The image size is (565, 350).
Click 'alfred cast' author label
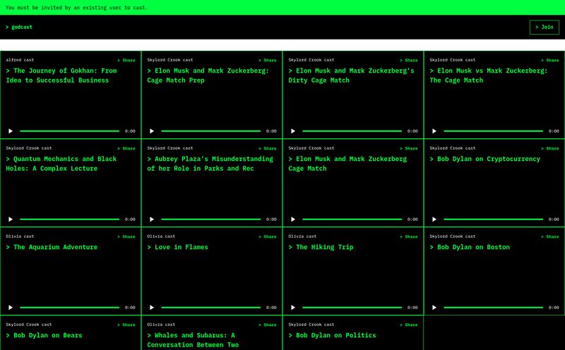[20, 60]
